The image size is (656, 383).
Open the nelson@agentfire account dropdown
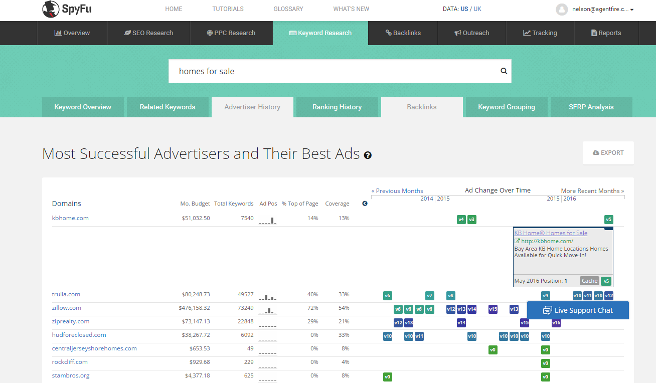pos(603,9)
